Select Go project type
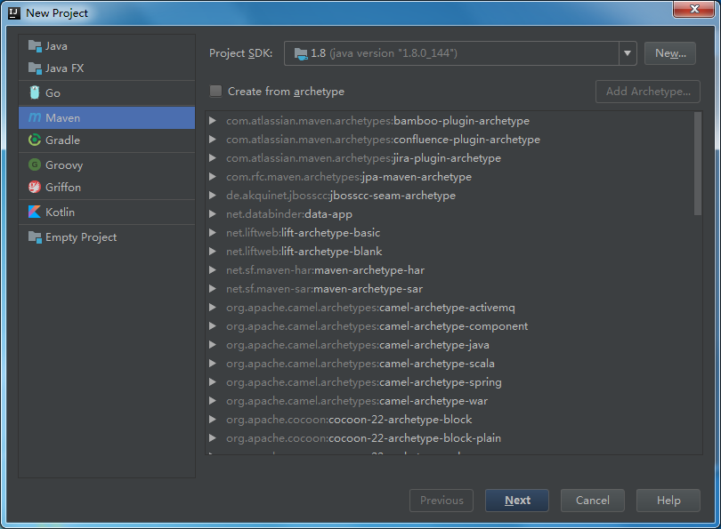This screenshot has width=721, height=529. [107, 92]
